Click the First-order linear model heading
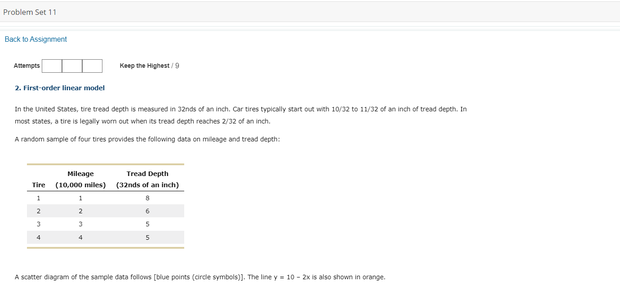This screenshot has height=286, width=620. tap(59, 88)
